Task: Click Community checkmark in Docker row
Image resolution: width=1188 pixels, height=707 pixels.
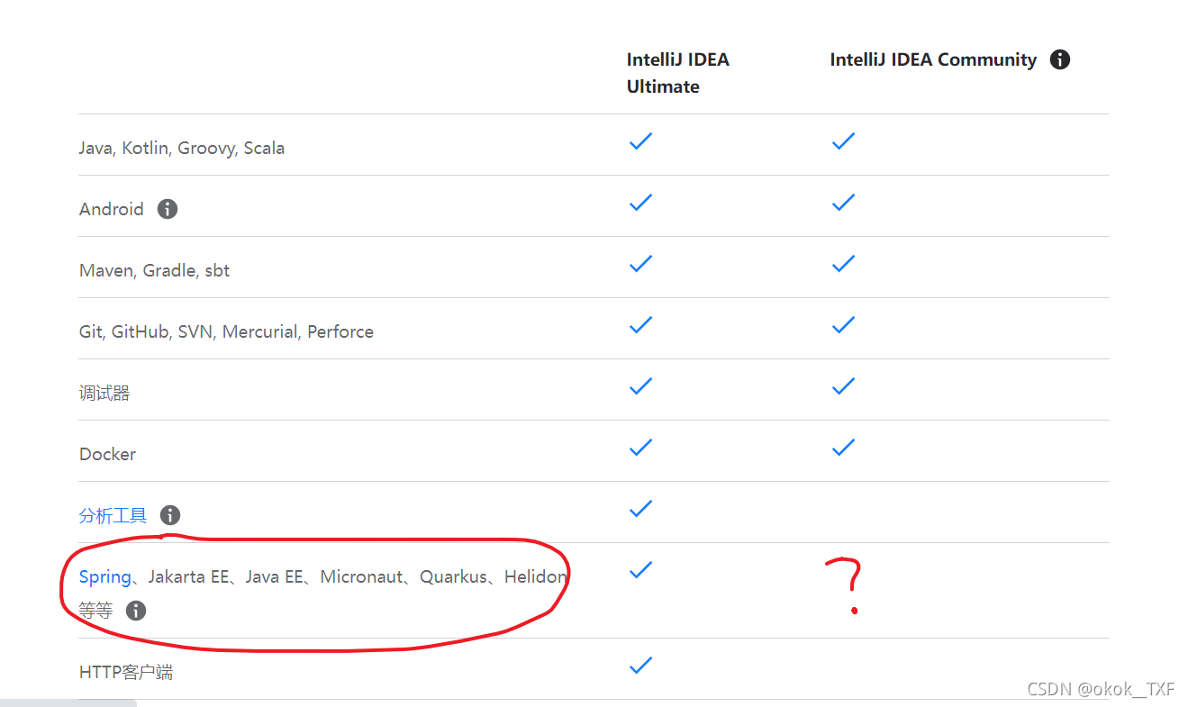Action: pos(843,448)
